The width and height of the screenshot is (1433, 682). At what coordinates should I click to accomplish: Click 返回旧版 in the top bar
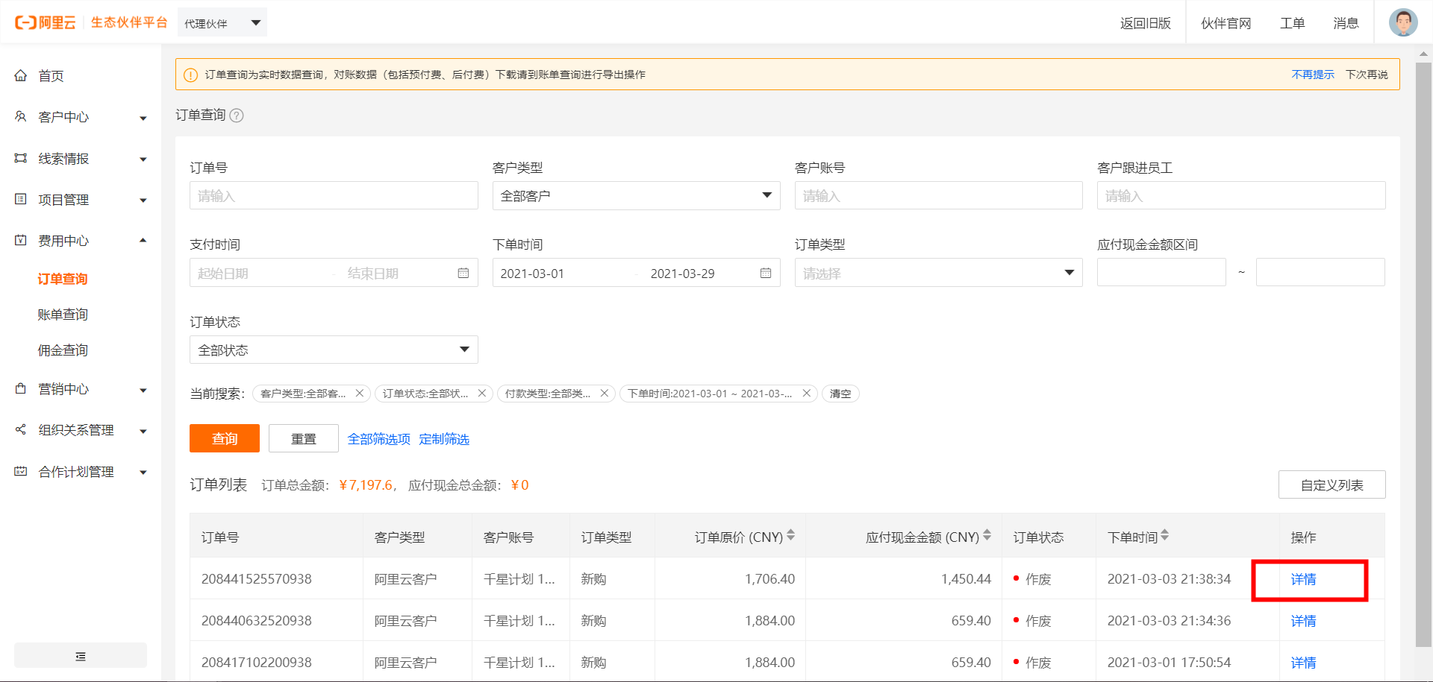[x=1146, y=23]
